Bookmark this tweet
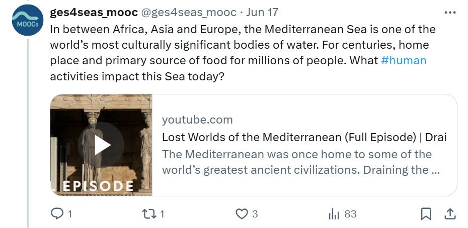Viewport: 468px width, 228px height. (426, 214)
